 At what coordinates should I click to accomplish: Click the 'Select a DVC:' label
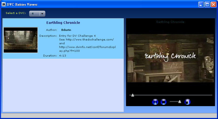16,13
